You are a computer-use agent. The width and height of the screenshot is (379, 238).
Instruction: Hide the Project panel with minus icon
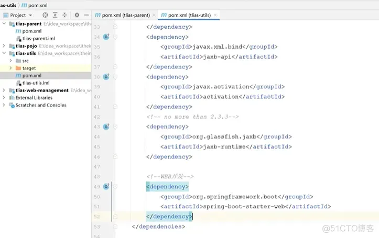pyautogui.click(x=86, y=15)
